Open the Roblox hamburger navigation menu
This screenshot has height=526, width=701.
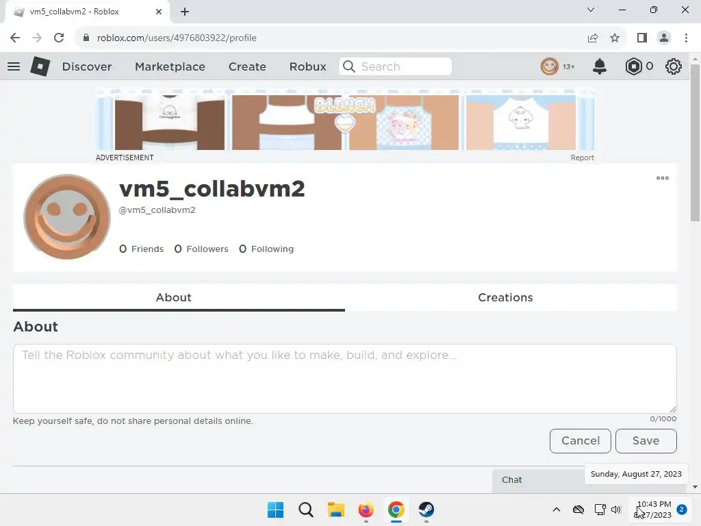click(14, 66)
